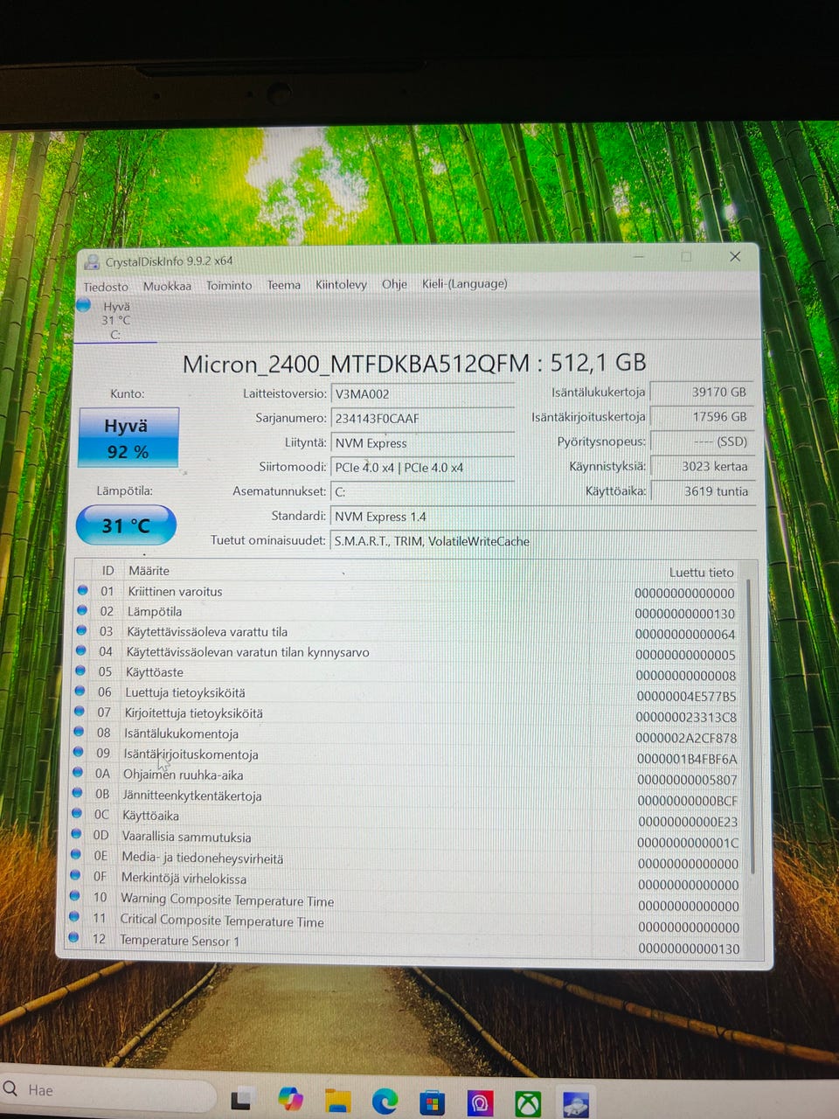Select the Ohjaimen ruuhka-aika row
The height and width of the screenshot is (1119, 839).
pos(408,775)
